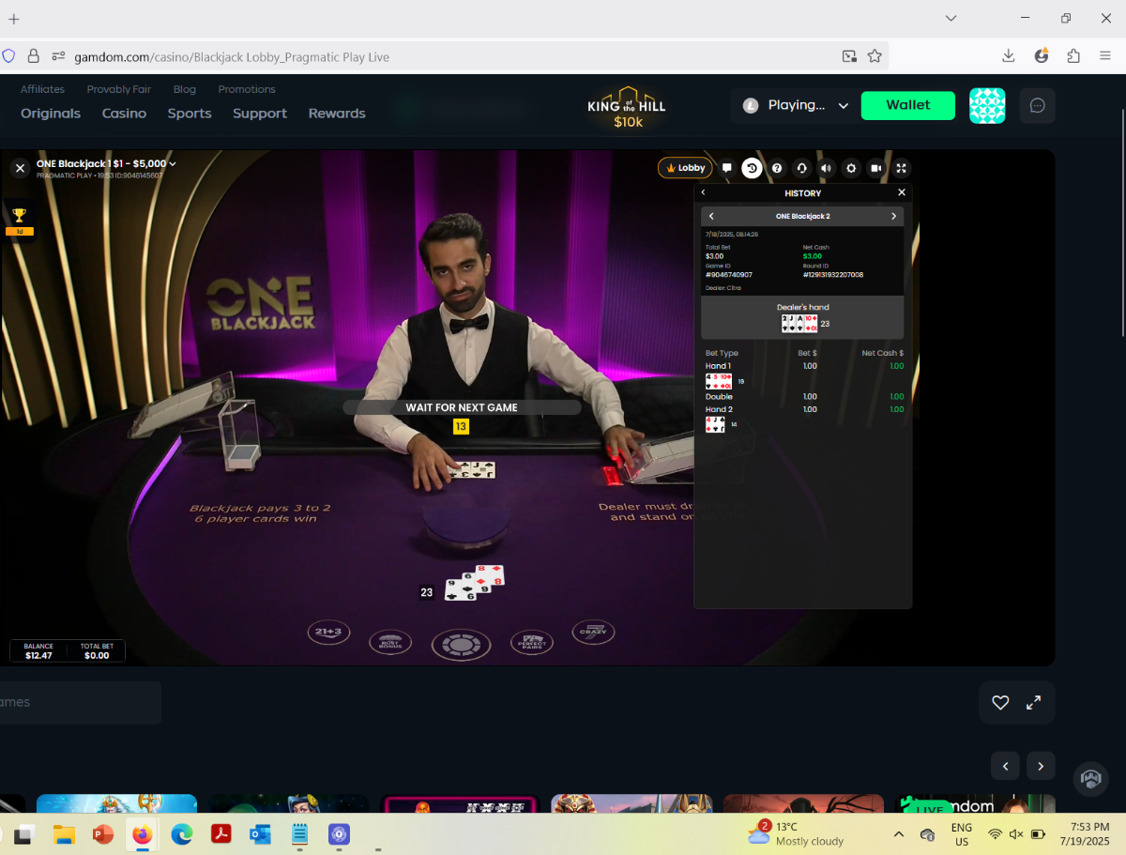Close the History panel
The width and height of the screenshot is (1126, 855).
click(902, 192)
